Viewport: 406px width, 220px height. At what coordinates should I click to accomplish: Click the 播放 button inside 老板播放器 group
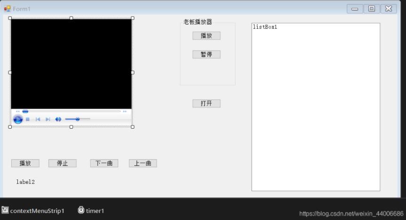[x=206, y=36]
